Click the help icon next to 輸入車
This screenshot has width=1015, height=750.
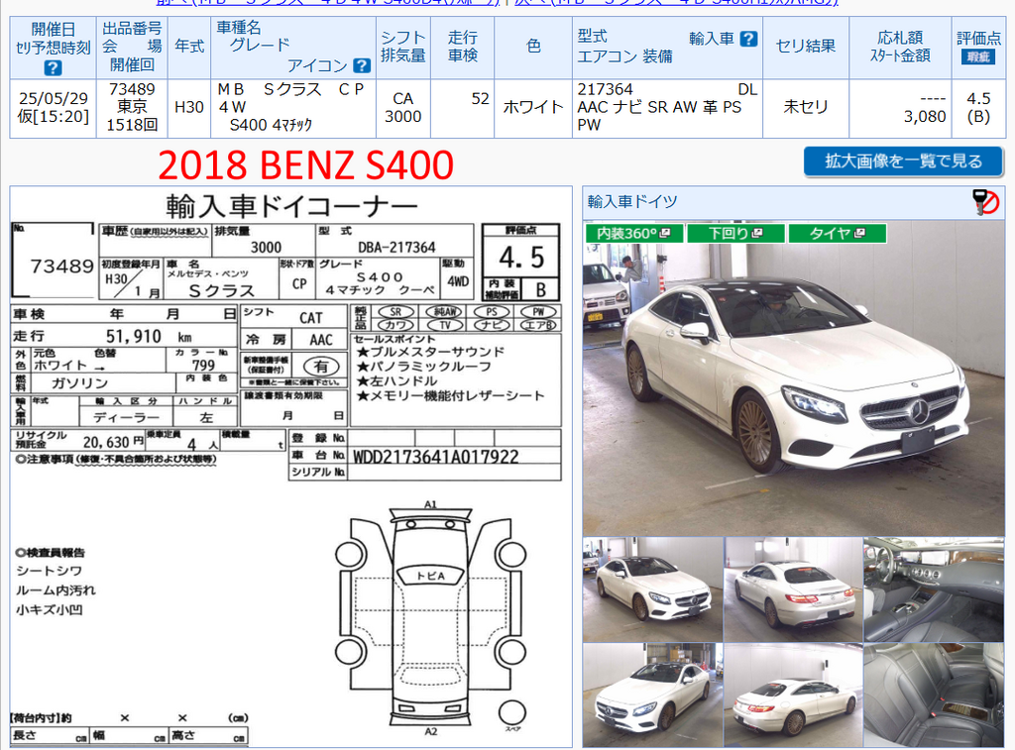click(748, 39)
